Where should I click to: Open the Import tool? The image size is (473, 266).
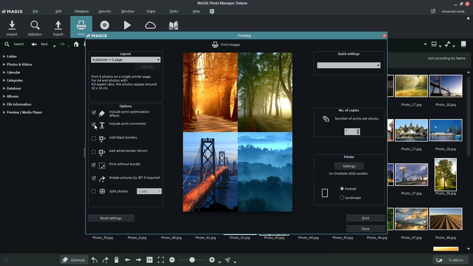[x=11, y=25]
